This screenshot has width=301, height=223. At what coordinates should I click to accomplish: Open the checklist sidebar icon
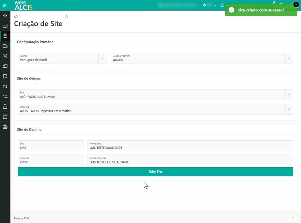pyautogui.click(x=5, y=96)
